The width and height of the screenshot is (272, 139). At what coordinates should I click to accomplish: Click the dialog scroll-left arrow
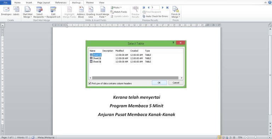click(90, 78)
